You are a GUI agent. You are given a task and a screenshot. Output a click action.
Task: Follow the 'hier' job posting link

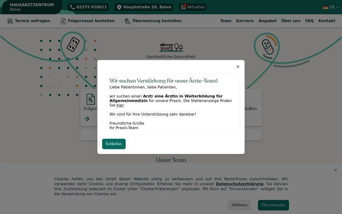pos(120,105)
